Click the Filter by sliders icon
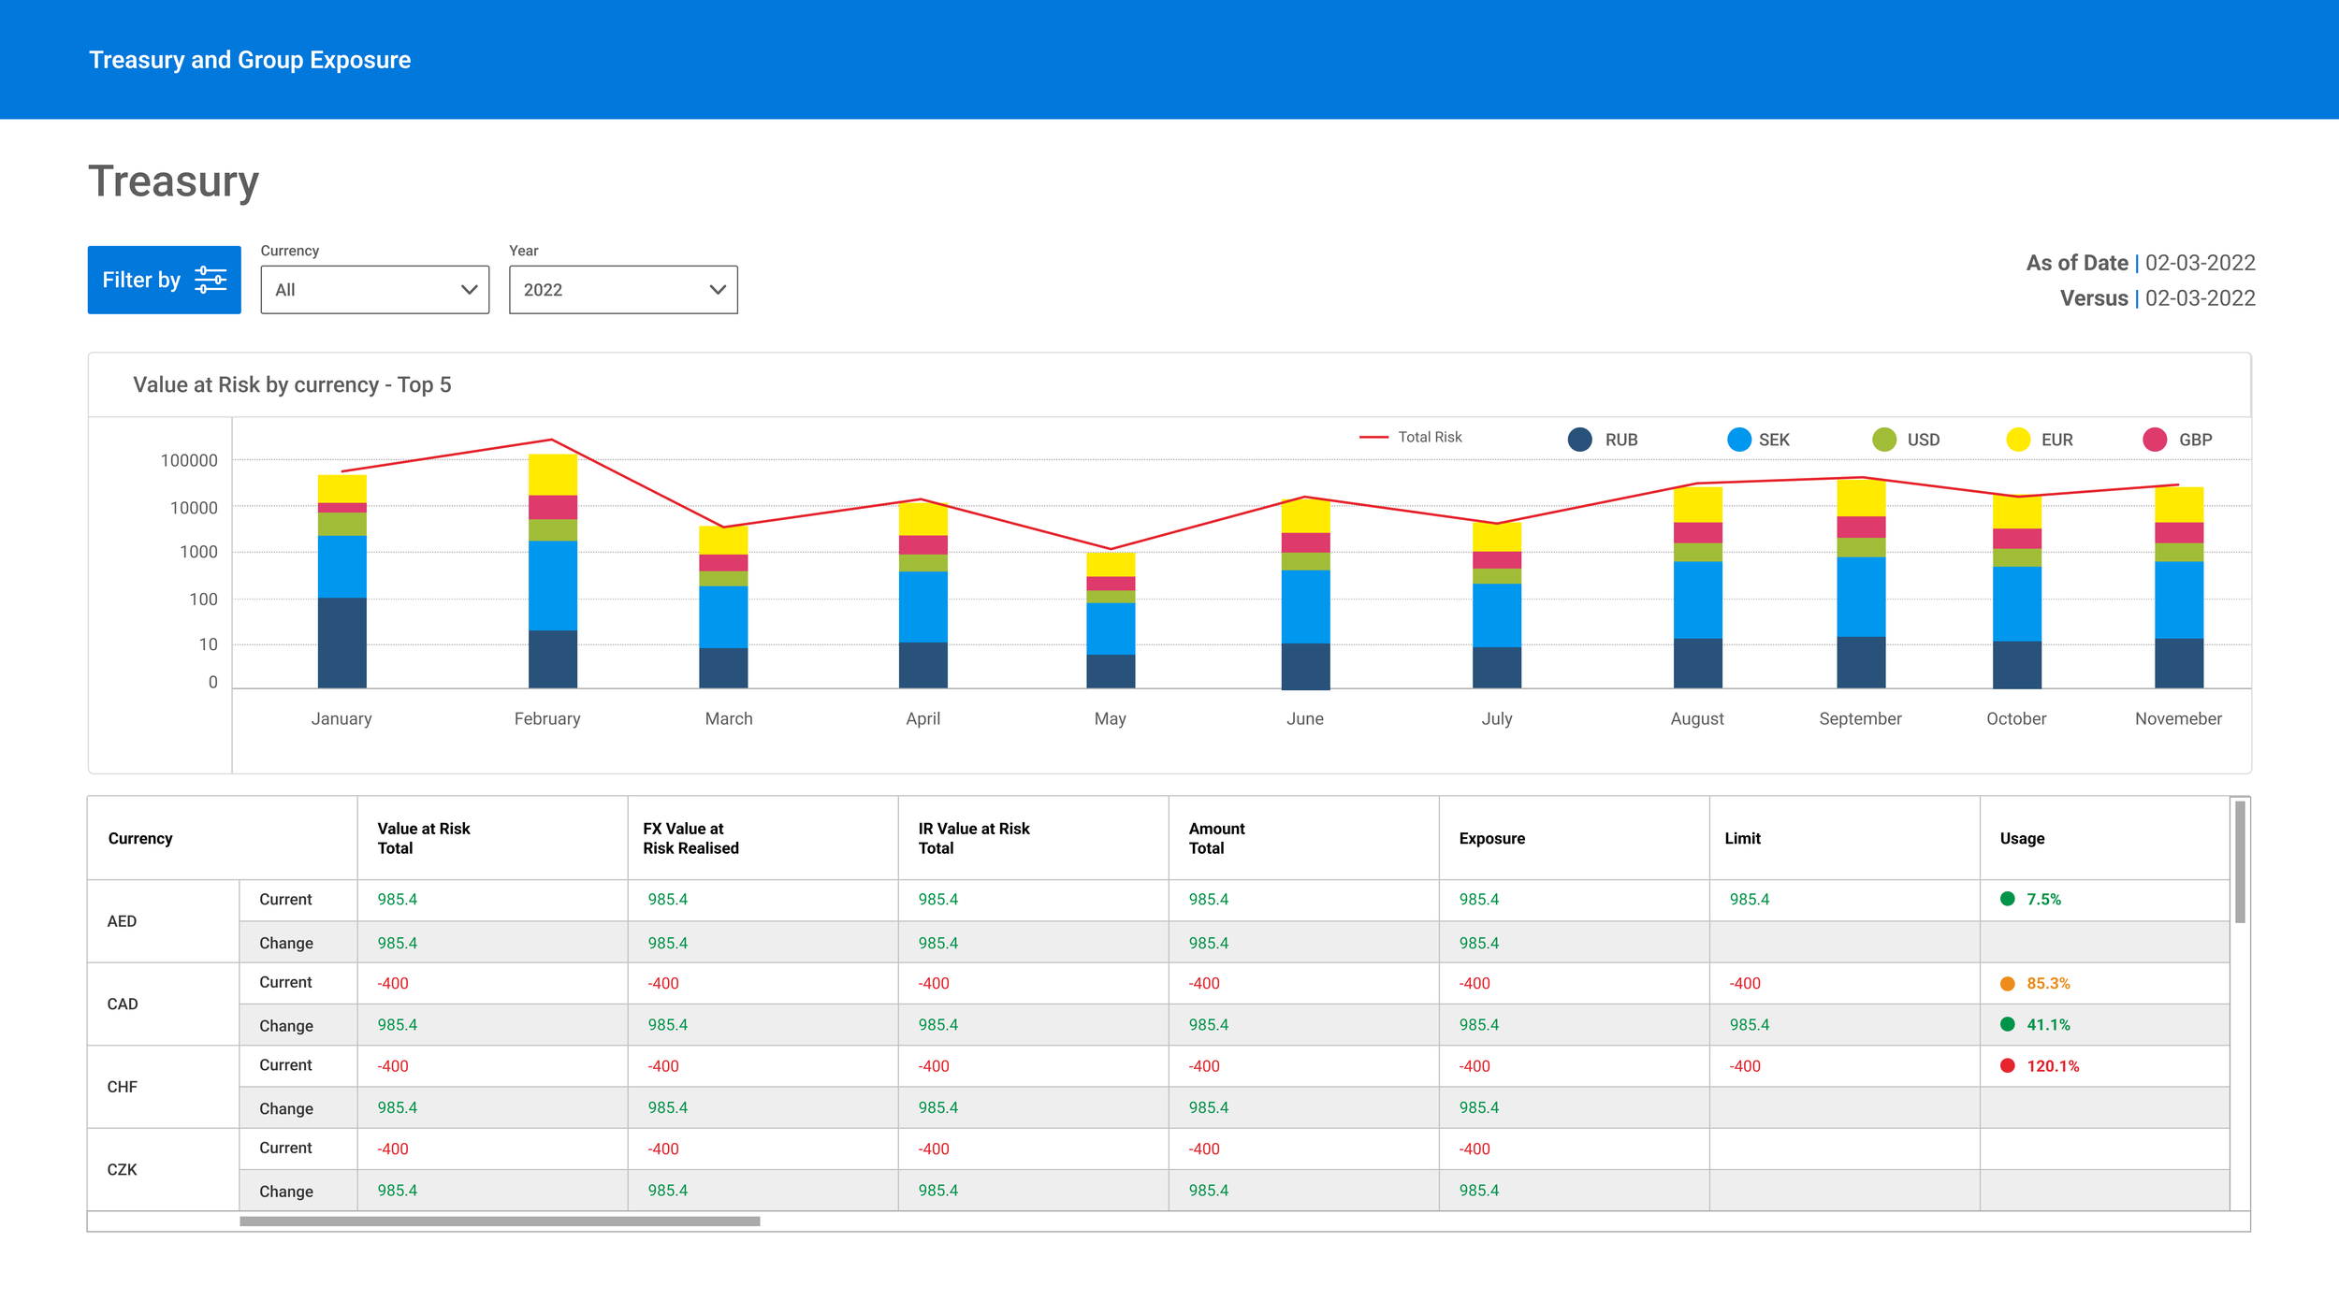 (x=211, y=280)
